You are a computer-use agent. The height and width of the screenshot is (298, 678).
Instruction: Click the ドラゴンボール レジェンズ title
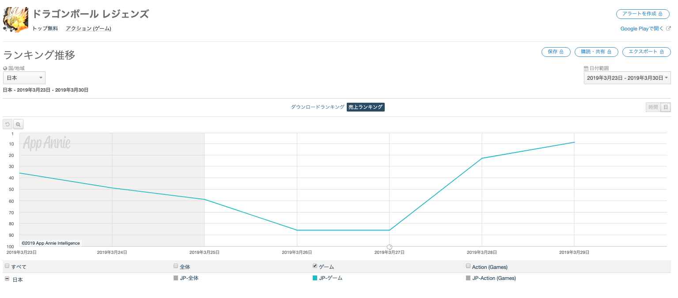point(91,14)
